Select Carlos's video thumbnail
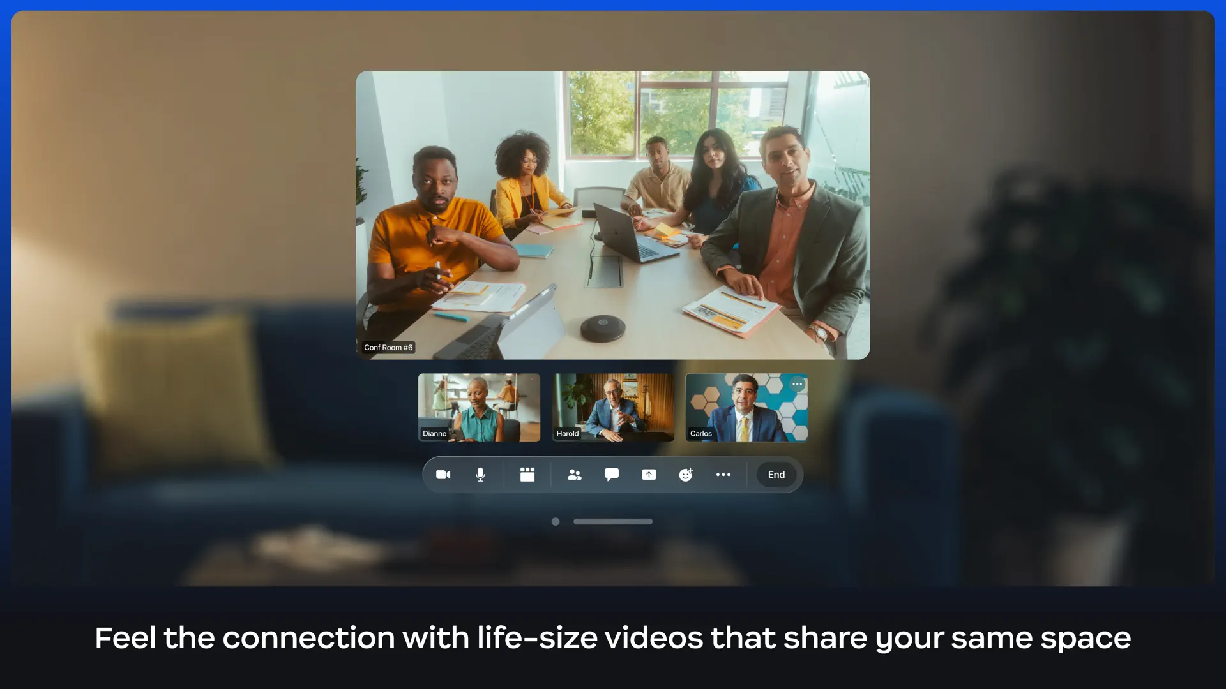The image size is (1226, 689). point(746,407)
